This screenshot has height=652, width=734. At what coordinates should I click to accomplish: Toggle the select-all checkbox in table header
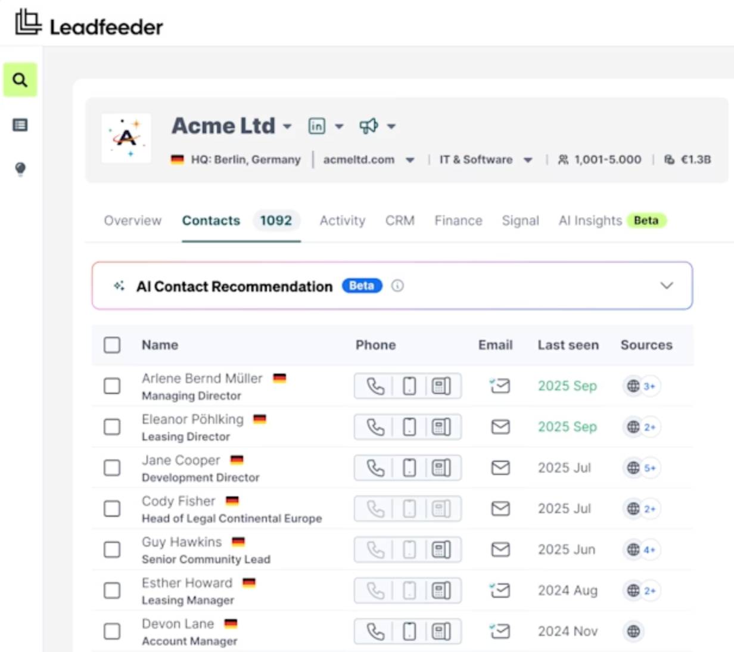pyautogui.click(x=112, y=345)
